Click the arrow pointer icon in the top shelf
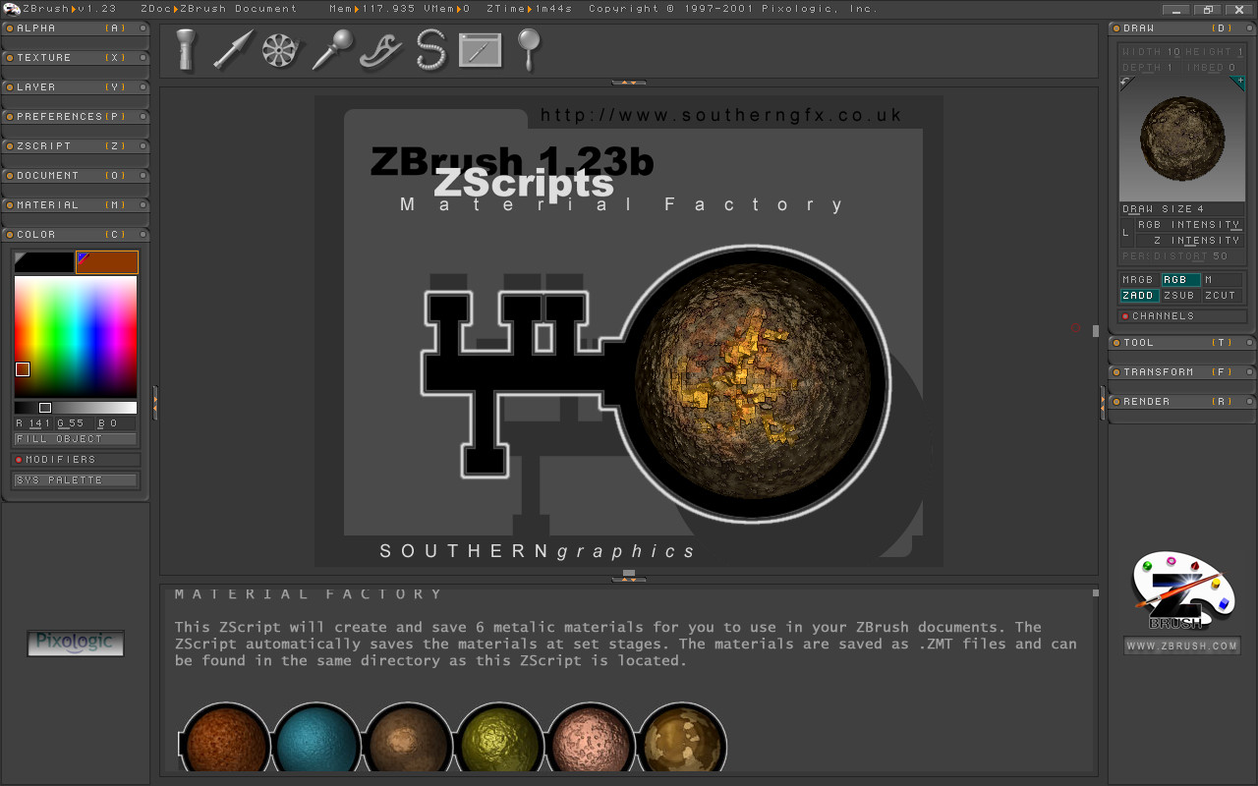The height and width of the screenshot is (786, 1258). point(233,49)
